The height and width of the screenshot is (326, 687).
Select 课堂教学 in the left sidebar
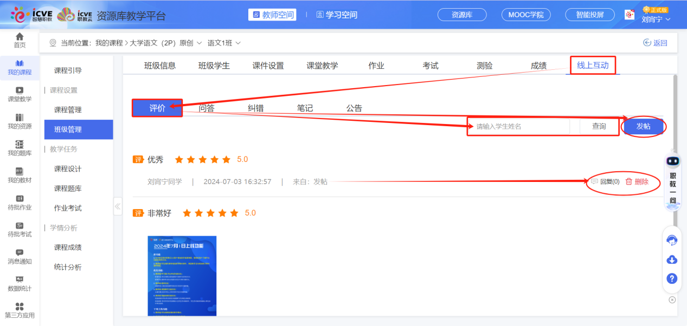20,94
